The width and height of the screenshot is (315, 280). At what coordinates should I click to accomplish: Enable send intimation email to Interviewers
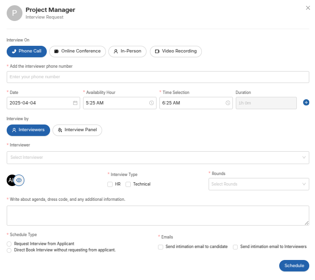pyautogui.click(x=235, y=247)
